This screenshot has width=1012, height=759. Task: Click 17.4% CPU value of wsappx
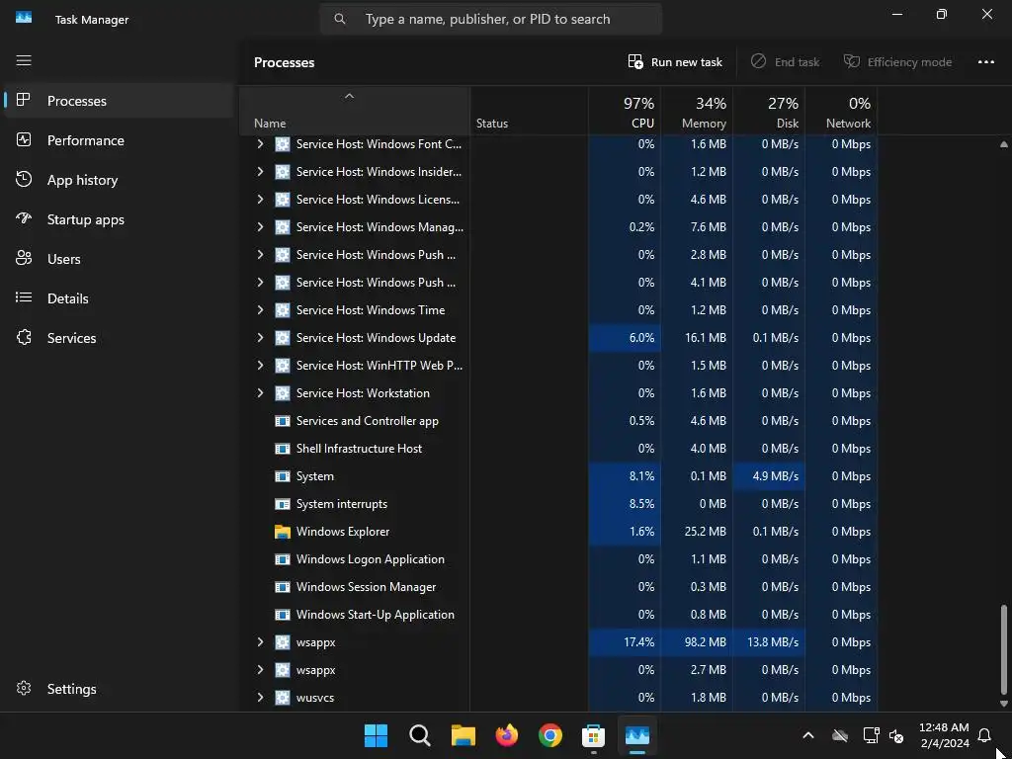tap(638, 642)
